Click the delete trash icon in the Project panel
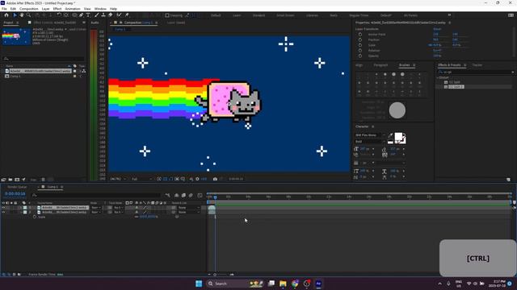The height and width of the screenshot is (290, 517). coord(43,180)
